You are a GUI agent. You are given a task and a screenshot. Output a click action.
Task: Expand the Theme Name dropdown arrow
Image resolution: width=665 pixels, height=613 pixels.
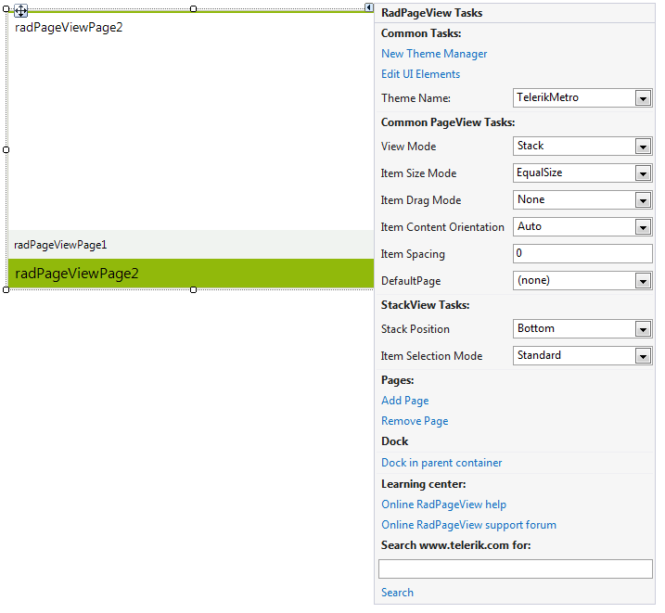point(643,98)
